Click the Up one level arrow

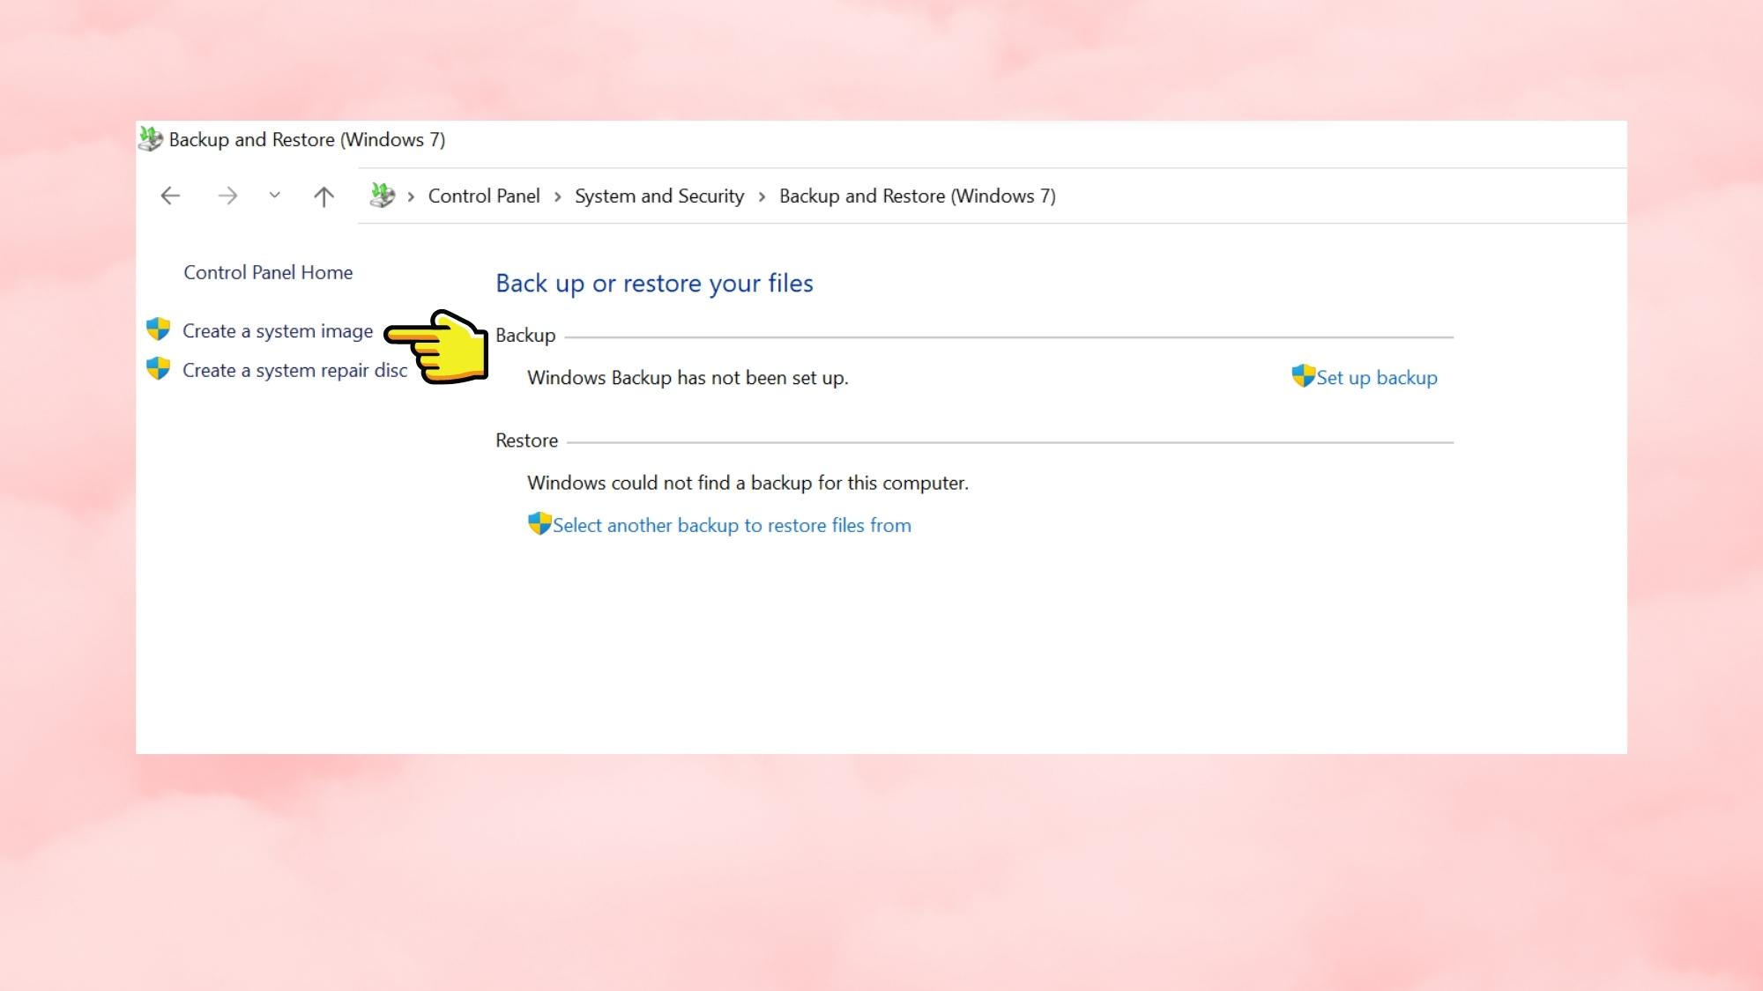tap(324, 196)
